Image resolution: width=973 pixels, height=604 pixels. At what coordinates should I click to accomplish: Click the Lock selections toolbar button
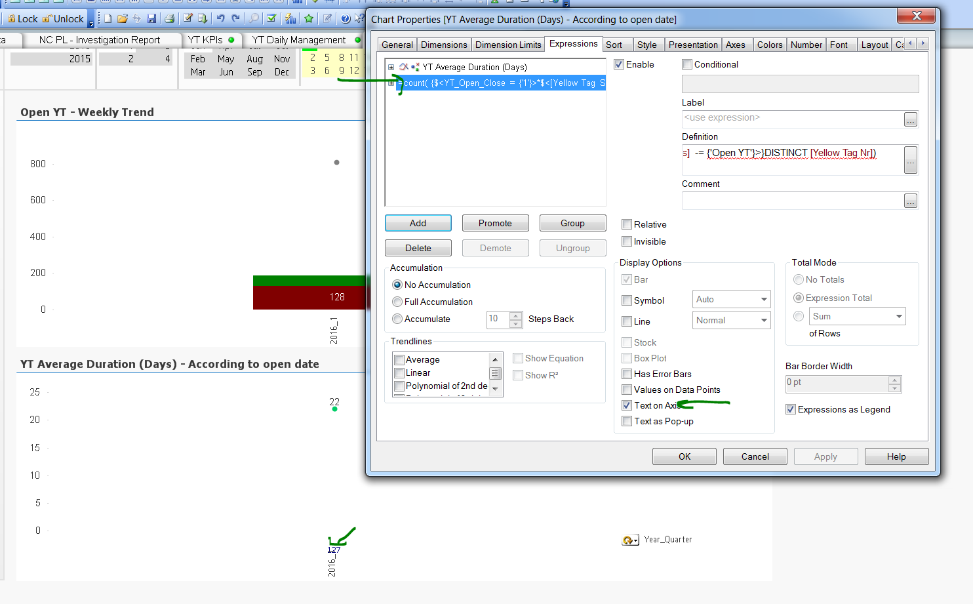pos(23,18)
